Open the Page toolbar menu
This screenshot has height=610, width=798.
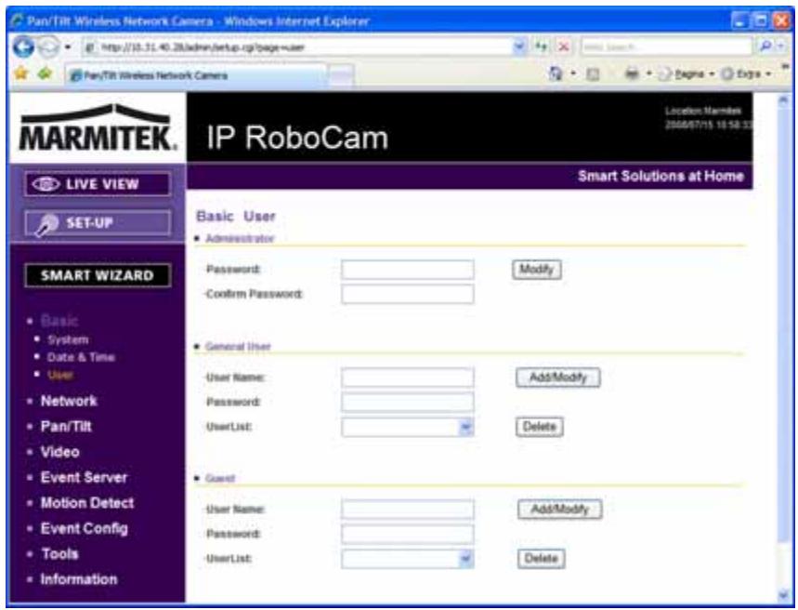pos(685,74)
